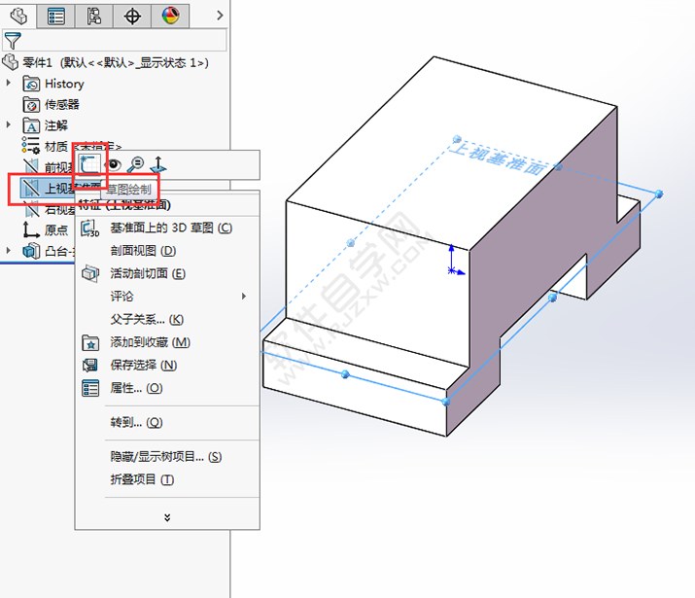Screen dimensions: 695x598
Task: Switch to the ConfigurationManager tab
Action: click(94, 17)
